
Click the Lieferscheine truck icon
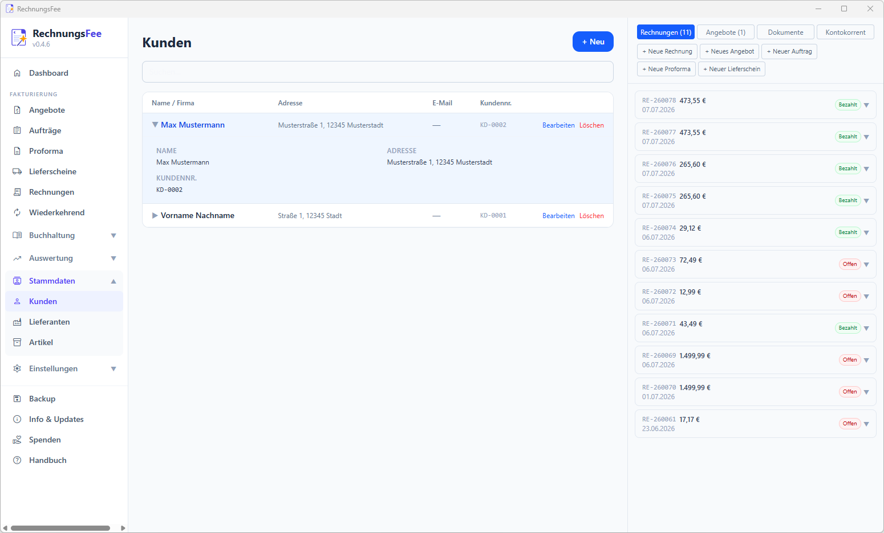[x=17, y=171]
